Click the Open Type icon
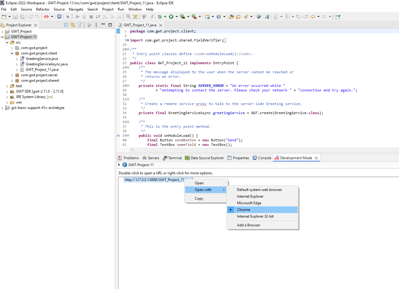Image resolution: width=399 pixels, height=289 pixels. [231, 17]
